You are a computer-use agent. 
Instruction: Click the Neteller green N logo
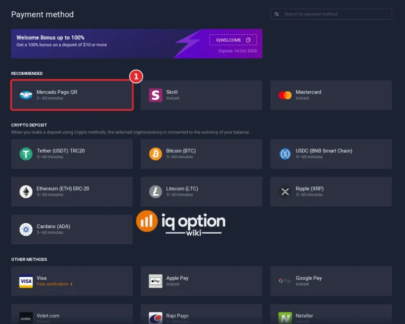click(285, 318)
